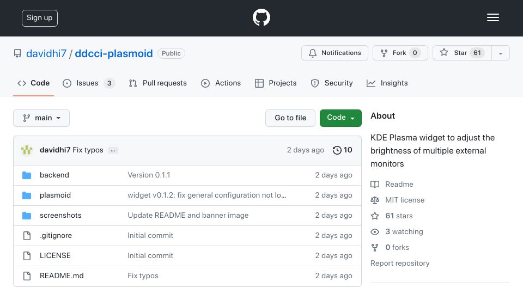Click the Go to file button
523x294 pixels.
(290, 118)
